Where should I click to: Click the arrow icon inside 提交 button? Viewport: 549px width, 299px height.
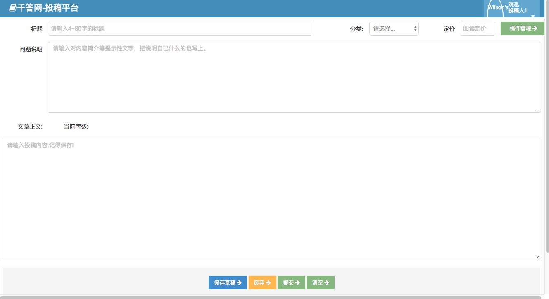[298, 282]
